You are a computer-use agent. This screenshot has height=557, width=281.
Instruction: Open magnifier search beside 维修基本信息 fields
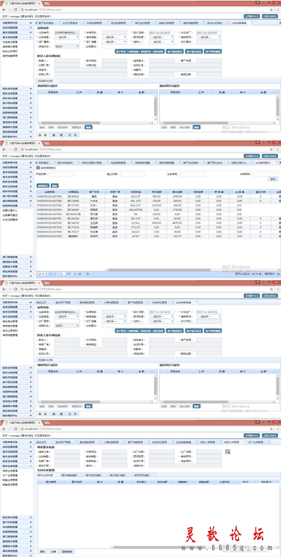228,452
